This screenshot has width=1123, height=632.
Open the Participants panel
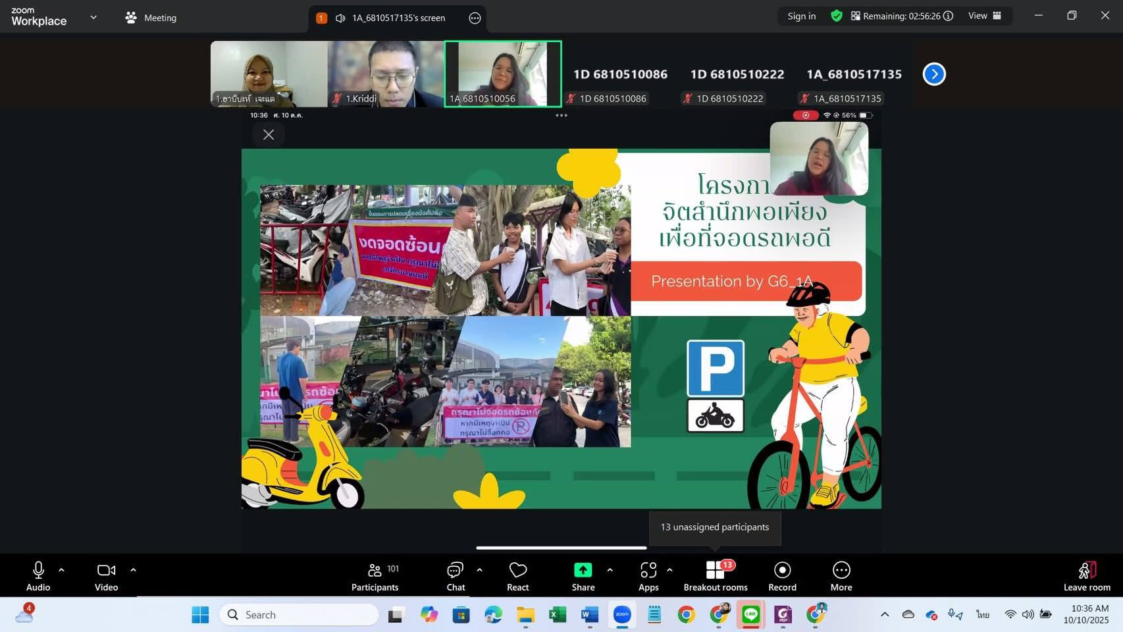[x=375, y=576]
